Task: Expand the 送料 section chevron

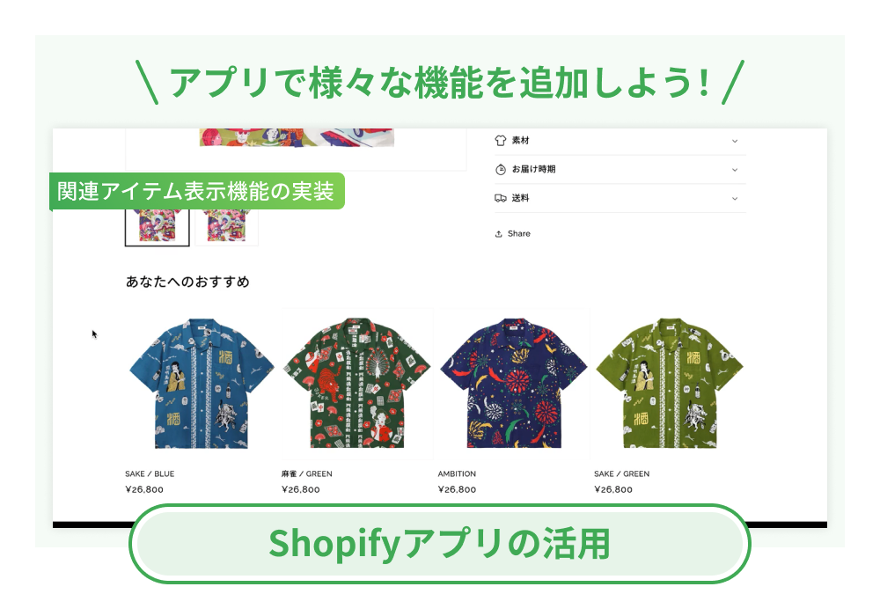Action: [x=735, y=199]
